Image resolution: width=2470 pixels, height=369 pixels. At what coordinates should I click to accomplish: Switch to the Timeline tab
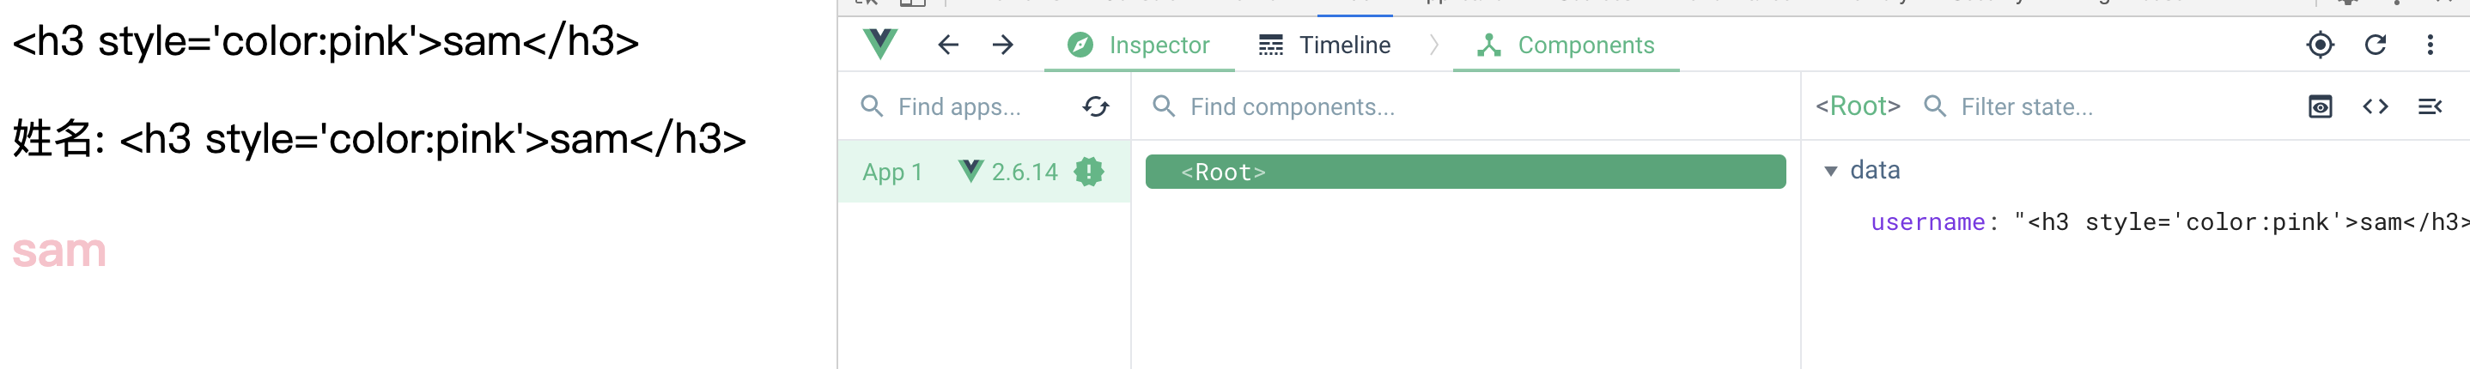tap(1324, 45)
